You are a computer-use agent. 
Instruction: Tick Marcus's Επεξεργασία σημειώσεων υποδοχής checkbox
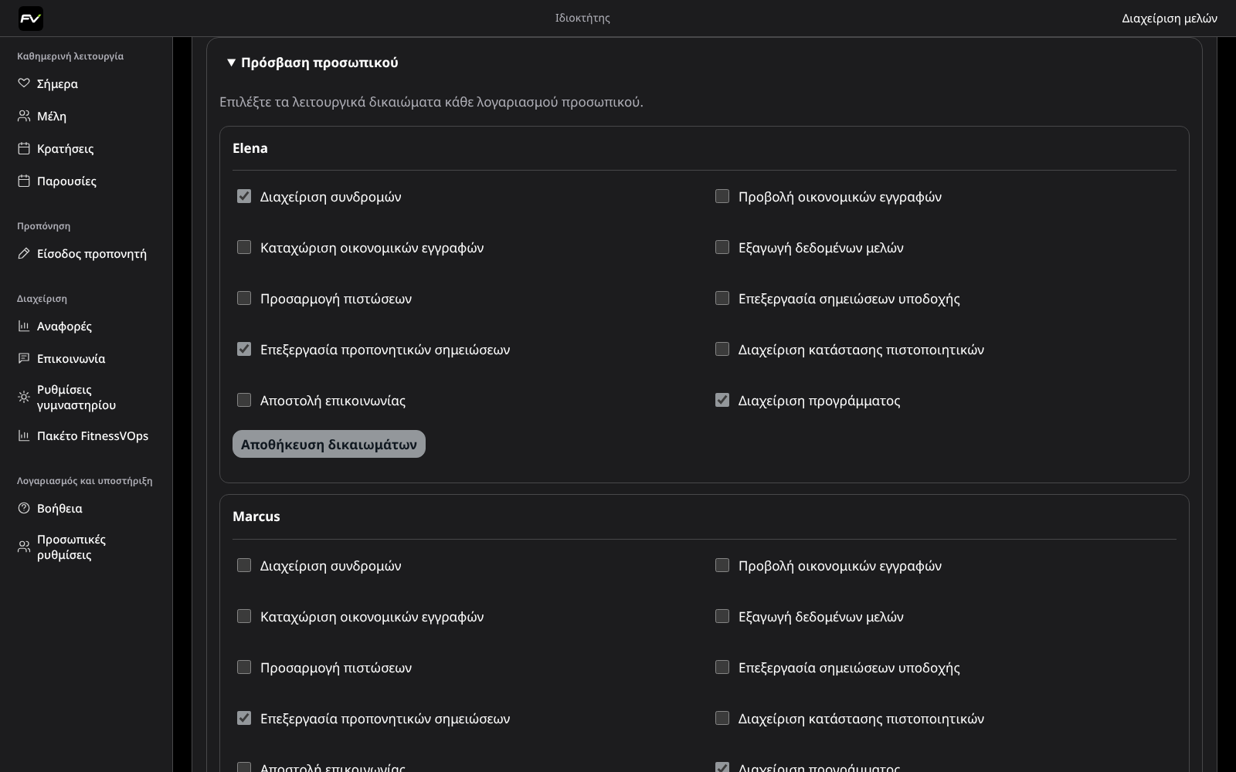[x=722, y=667]
